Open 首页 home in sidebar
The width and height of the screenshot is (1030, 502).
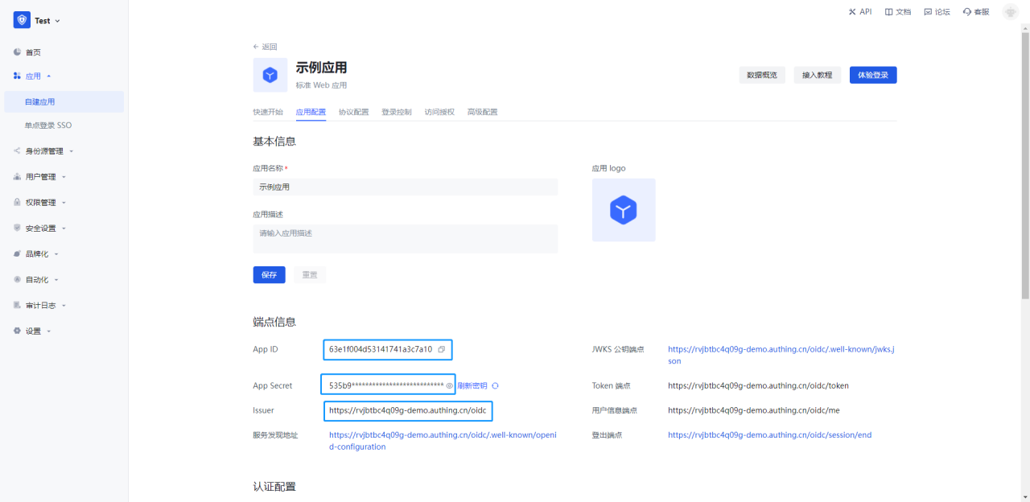(32, 52)
